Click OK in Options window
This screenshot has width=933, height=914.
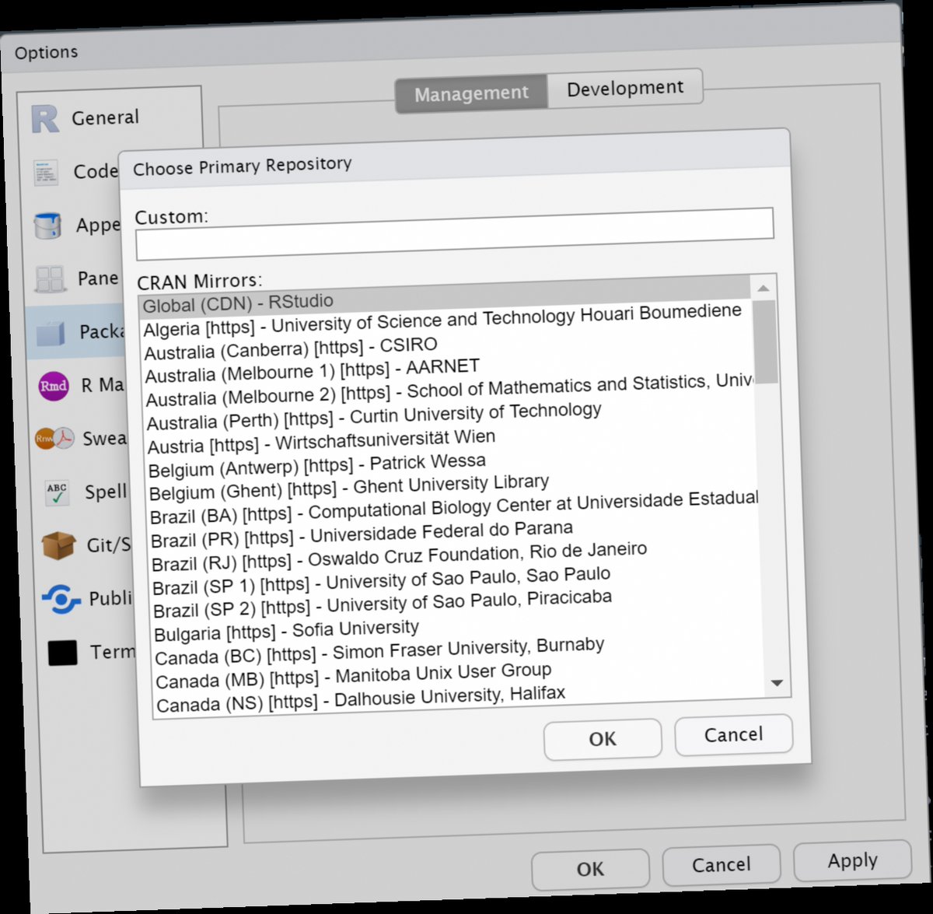tap(590, 869)
